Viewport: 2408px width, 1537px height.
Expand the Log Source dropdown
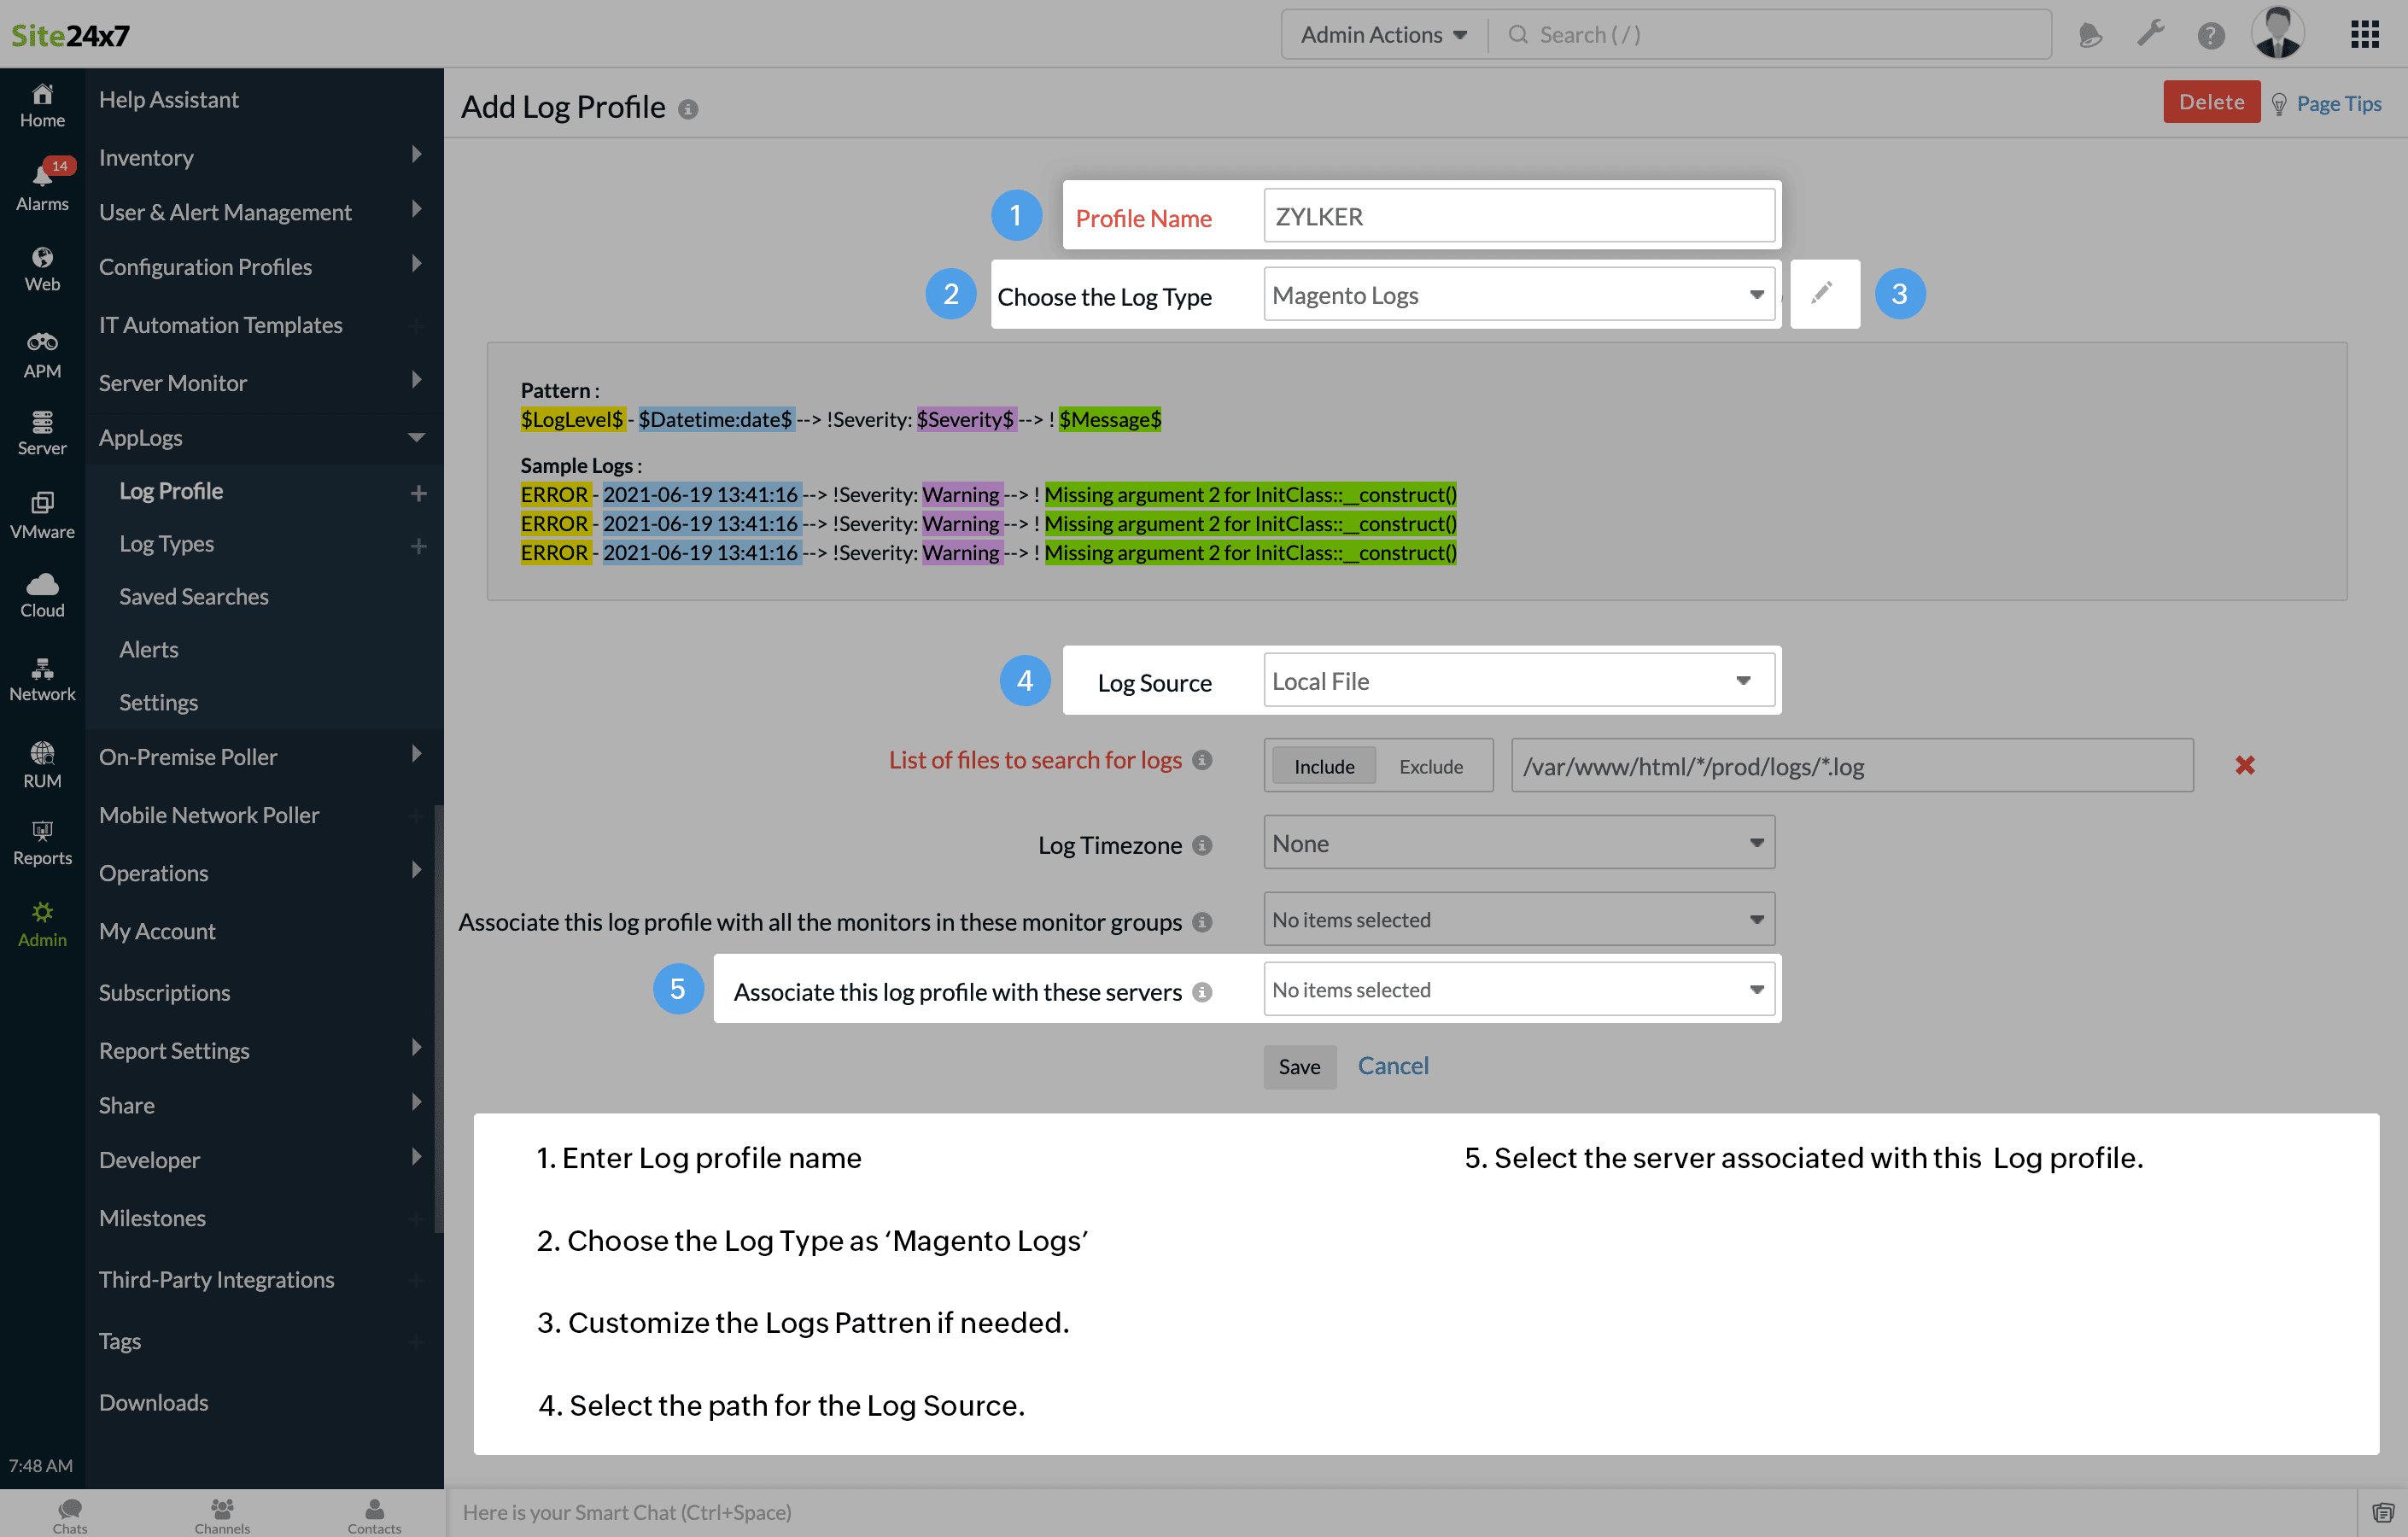click(1743, 681)
